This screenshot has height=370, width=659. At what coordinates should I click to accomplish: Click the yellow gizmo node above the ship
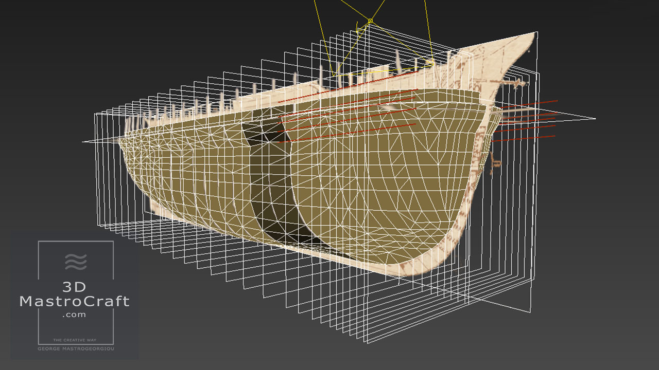click(370, 21)
